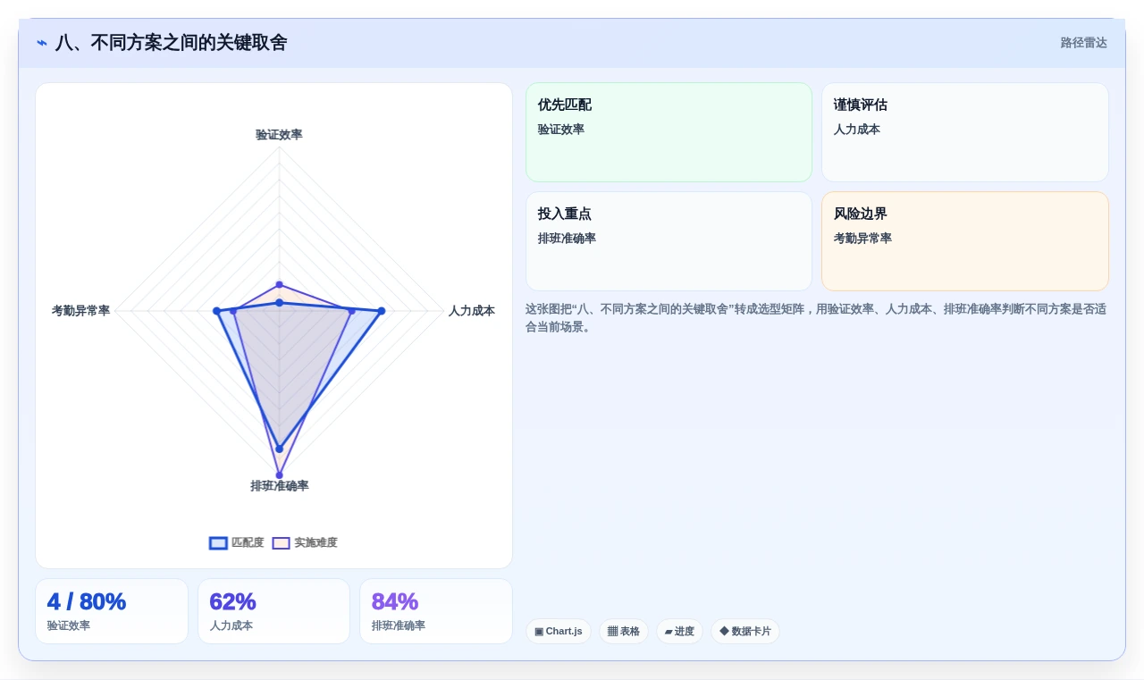1144x680 pixels.
Task: Click the 排班准确率 radar axis label
Action: coord(280,486)
